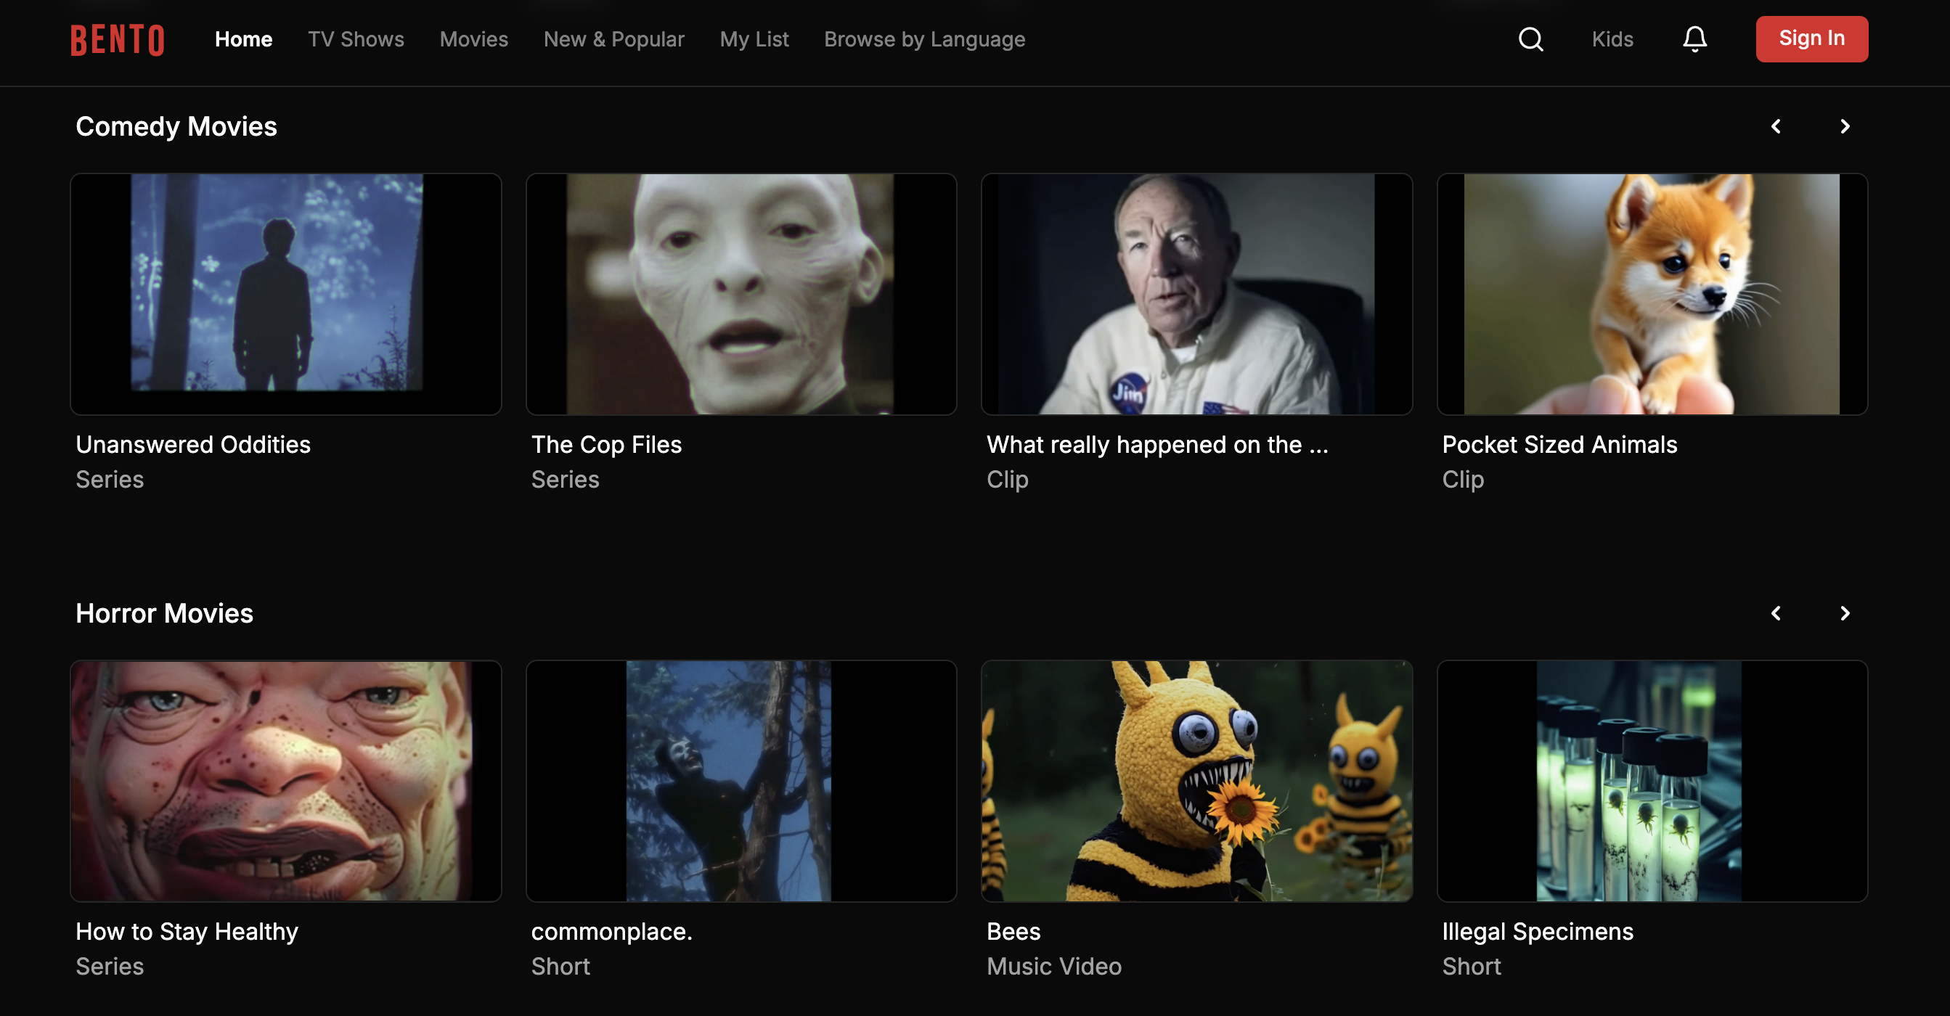Go to New & Popular
The image size is (1950, 1016).
[x=614, y=38]
